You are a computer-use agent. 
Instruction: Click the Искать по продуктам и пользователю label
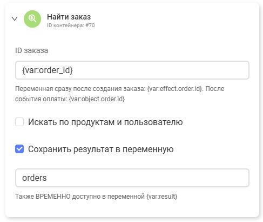pos(105,122)
